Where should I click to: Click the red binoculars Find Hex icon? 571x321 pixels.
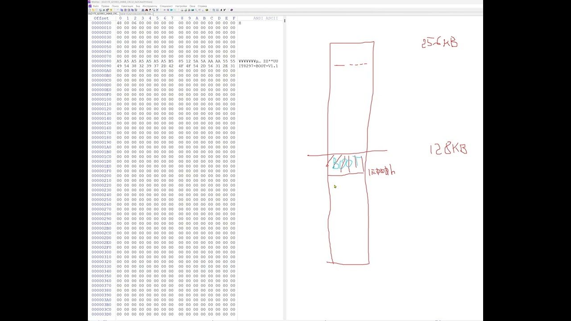coord(146,10)
